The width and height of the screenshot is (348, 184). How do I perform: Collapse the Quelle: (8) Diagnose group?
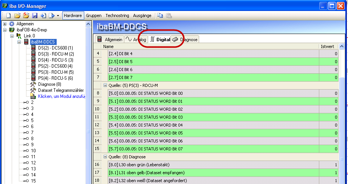coord(105,157)
